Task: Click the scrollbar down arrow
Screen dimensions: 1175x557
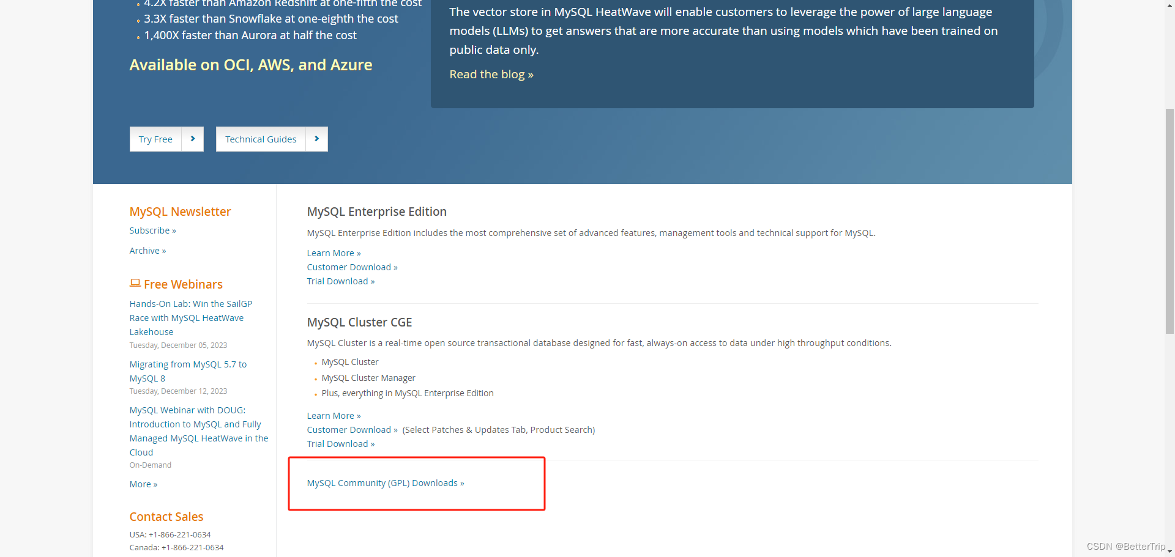Action: (1169, 551)
